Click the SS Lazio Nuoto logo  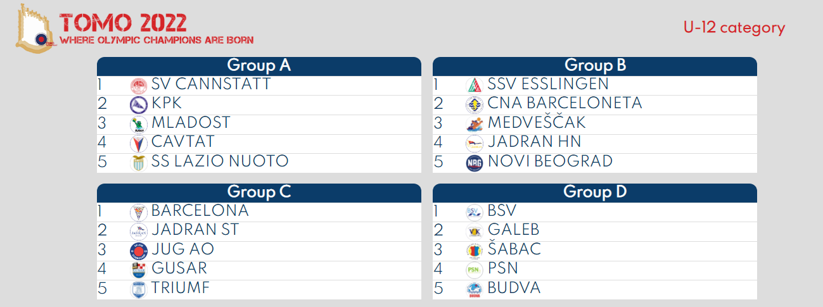138,162
